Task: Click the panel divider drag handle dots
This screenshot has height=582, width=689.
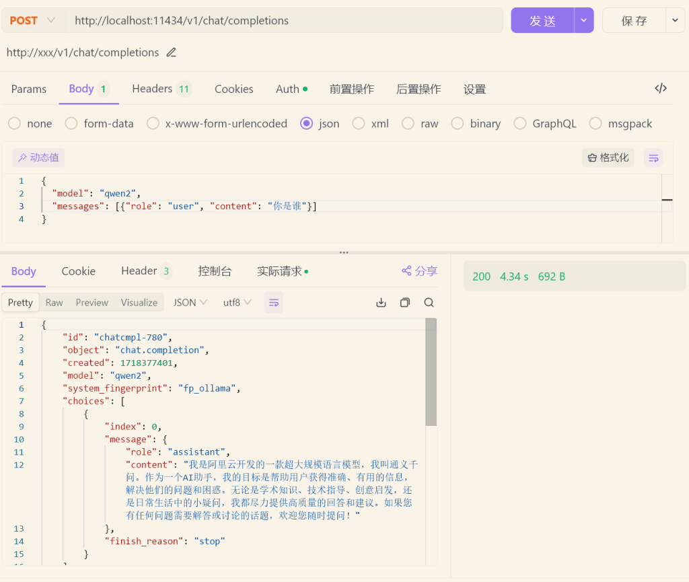Action: click(x=344, y=252)
